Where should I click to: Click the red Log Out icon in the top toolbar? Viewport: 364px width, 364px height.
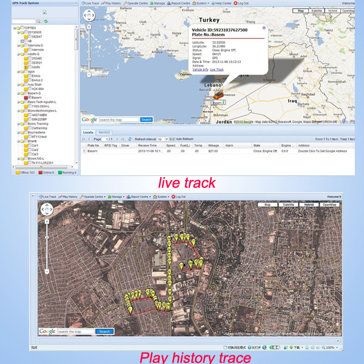coord(235,3)
